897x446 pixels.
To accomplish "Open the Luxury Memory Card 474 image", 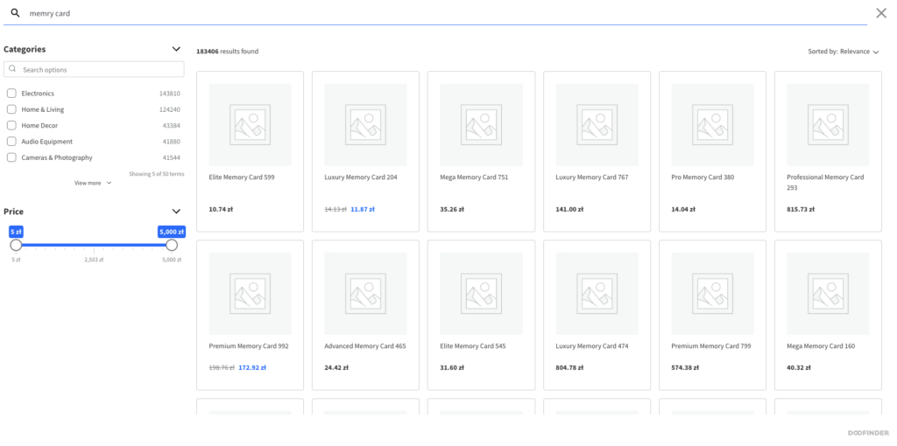I will pyautogui.click(x=597, y=294).
